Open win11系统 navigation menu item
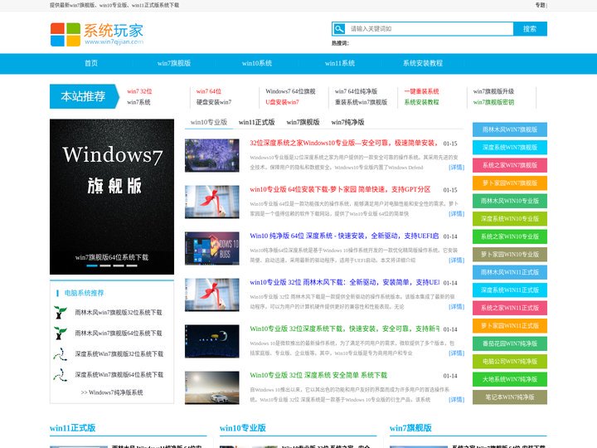This screenshot has height=448, width=597. click(x=340, y=63)
